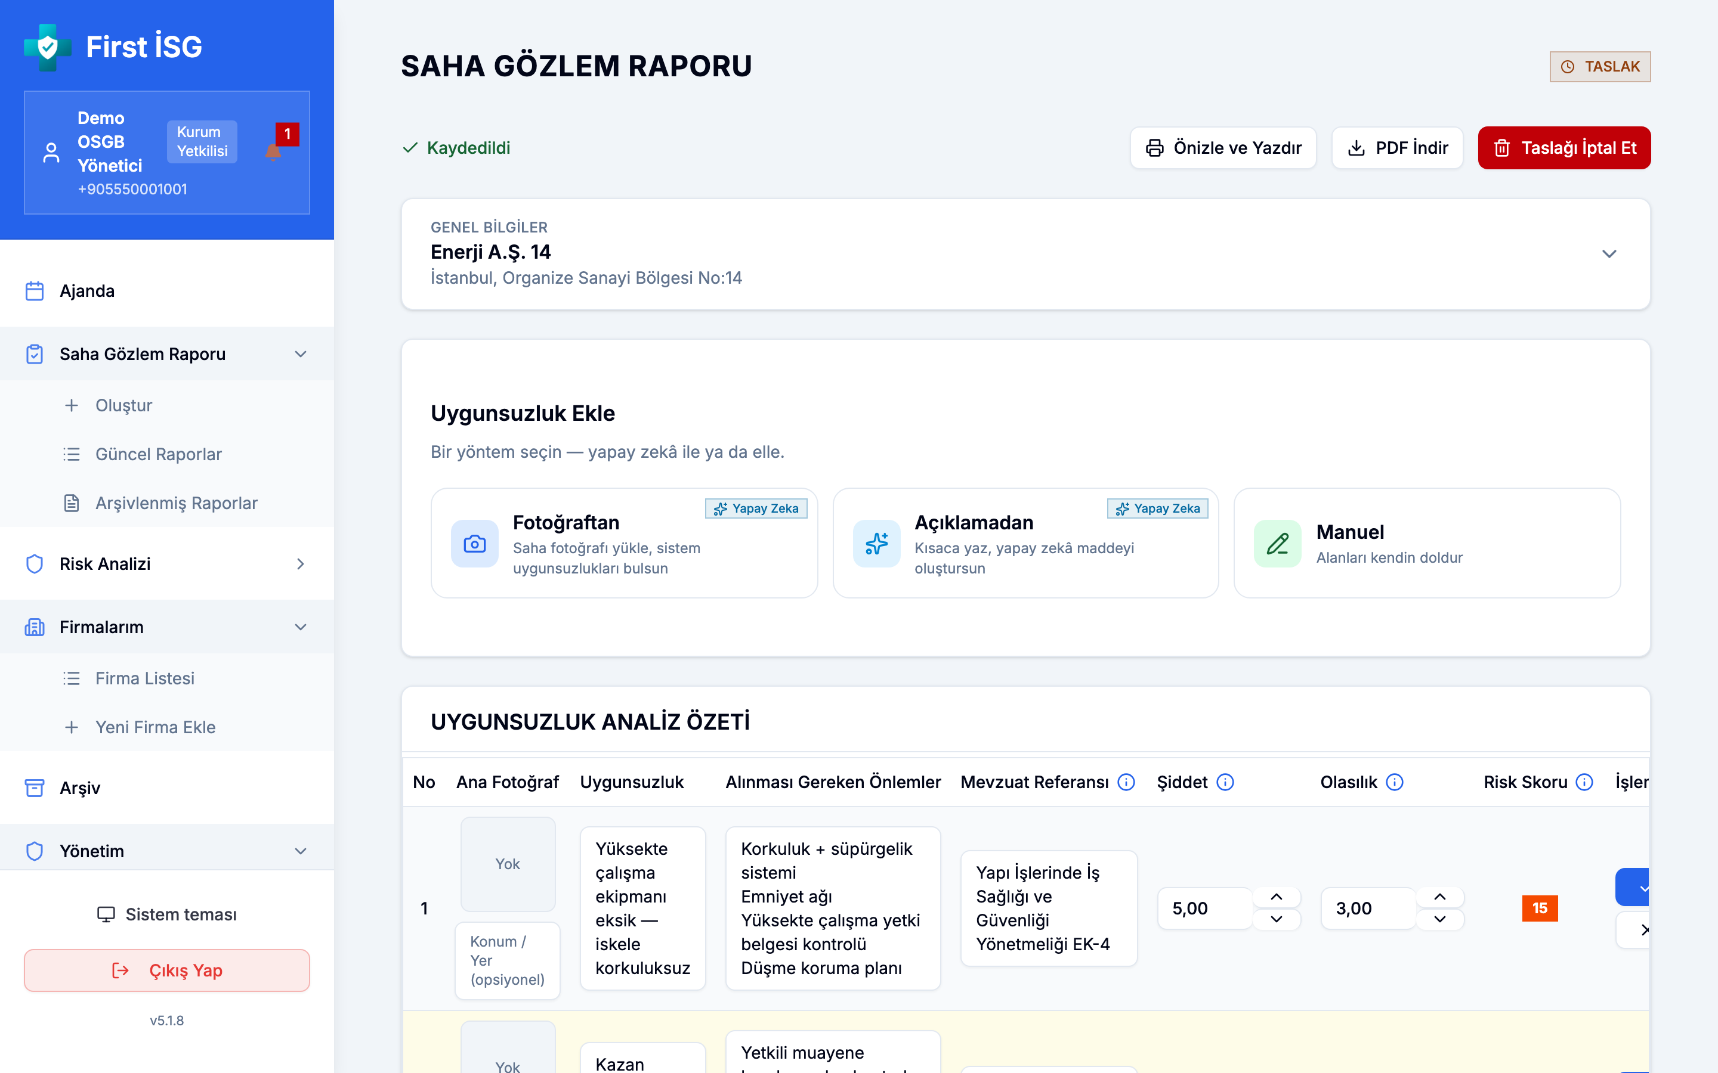Click the Kaydedildi saved indicator
The height and width of the screenshot is (1073, 1718).
point(456,148)
